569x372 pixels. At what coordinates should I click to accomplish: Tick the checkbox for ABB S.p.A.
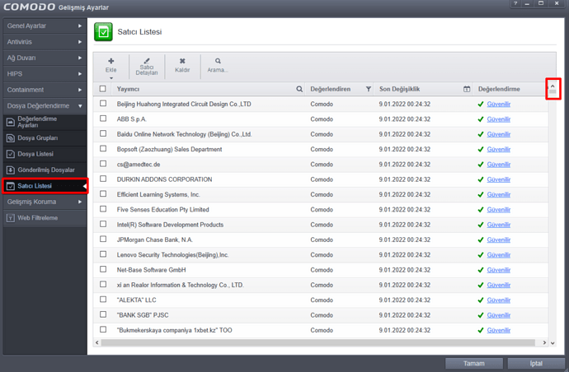[x=103, y=119]
